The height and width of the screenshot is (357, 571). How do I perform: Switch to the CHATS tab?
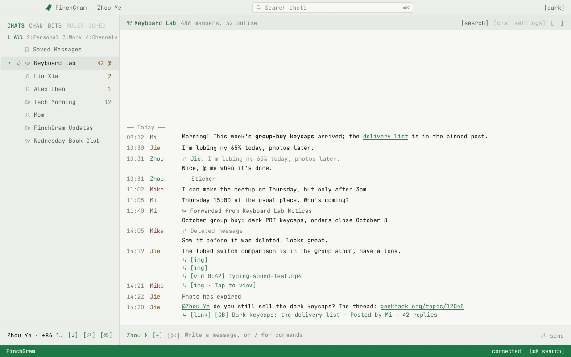pyautogui.click(x=16, y=26)
